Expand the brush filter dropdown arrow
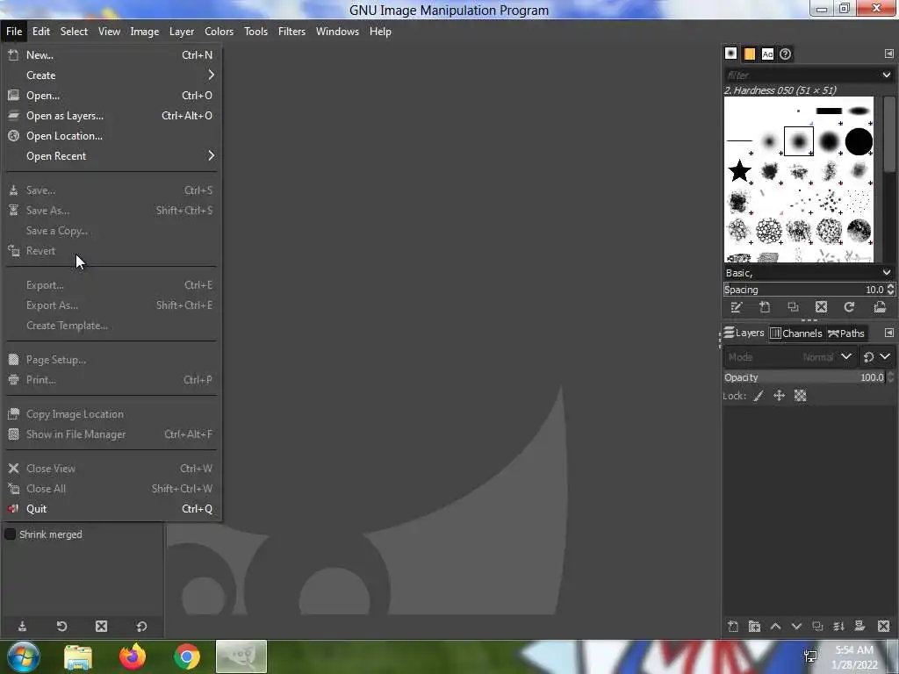 [887, 75]
